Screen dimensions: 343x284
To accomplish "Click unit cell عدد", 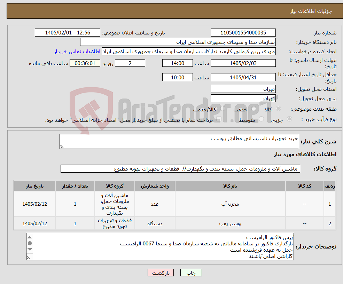I will pyautogui.click(x=155, y=204).
